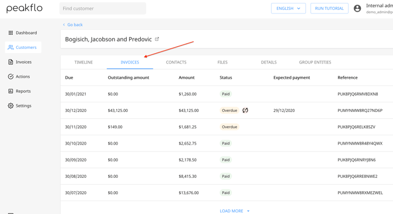Click the Go back link
This screenshot has height=214, width=393.
click(x=72, y=24)
